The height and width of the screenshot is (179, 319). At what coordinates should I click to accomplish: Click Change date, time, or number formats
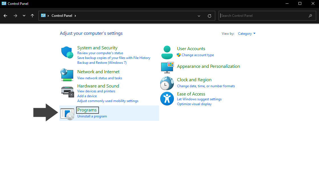click(x=206, y=86)
